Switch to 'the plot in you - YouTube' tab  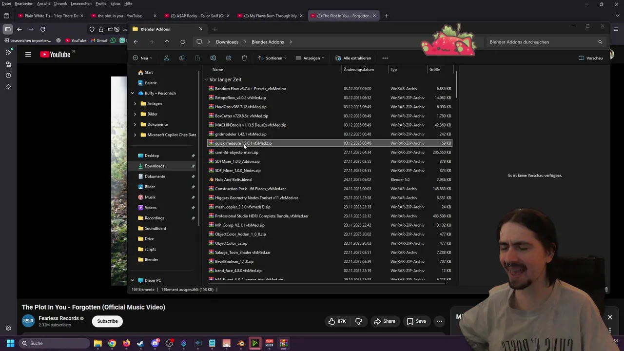coord(123,16)
